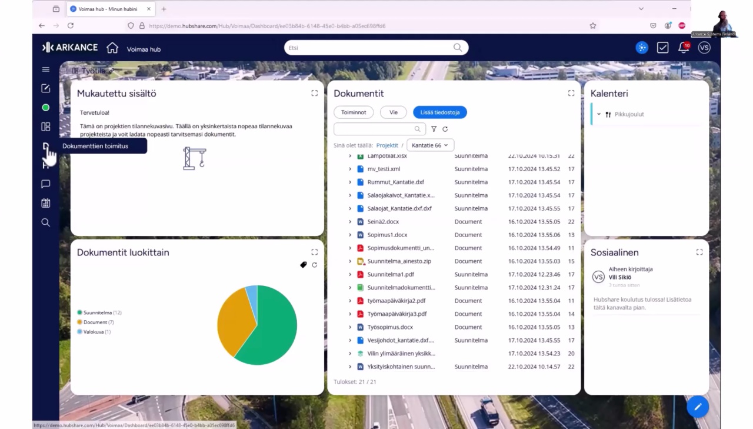
Task: Click the Dokumenttien toimitus tooltip label
Action: pos(95,146)
